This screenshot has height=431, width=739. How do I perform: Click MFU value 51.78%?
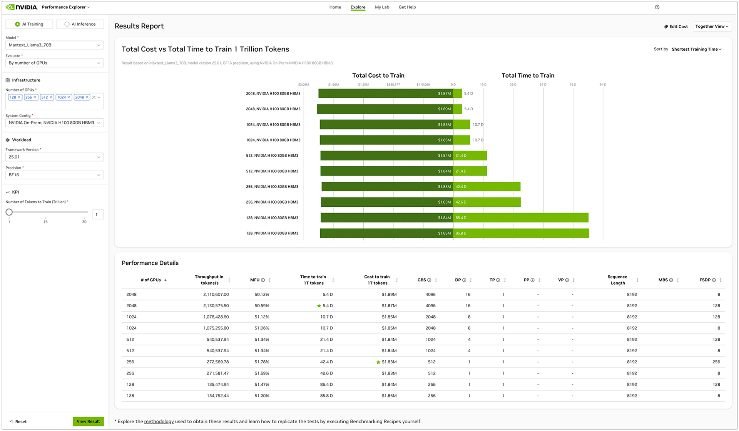tap(262, 362)
